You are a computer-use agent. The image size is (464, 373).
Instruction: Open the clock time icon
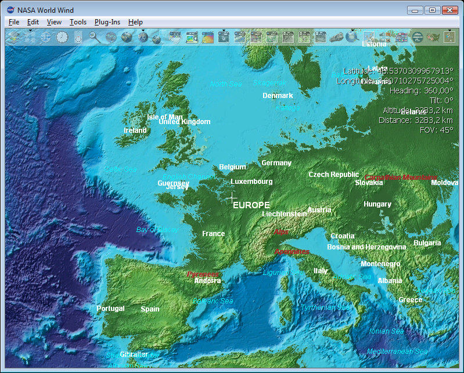click(62, 37)
